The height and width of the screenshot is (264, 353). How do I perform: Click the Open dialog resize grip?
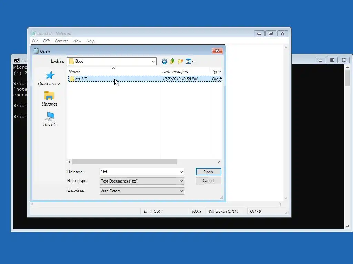[221, 198]
